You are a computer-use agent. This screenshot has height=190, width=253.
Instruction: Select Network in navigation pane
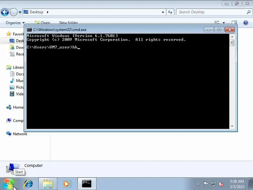pos(17,134)
